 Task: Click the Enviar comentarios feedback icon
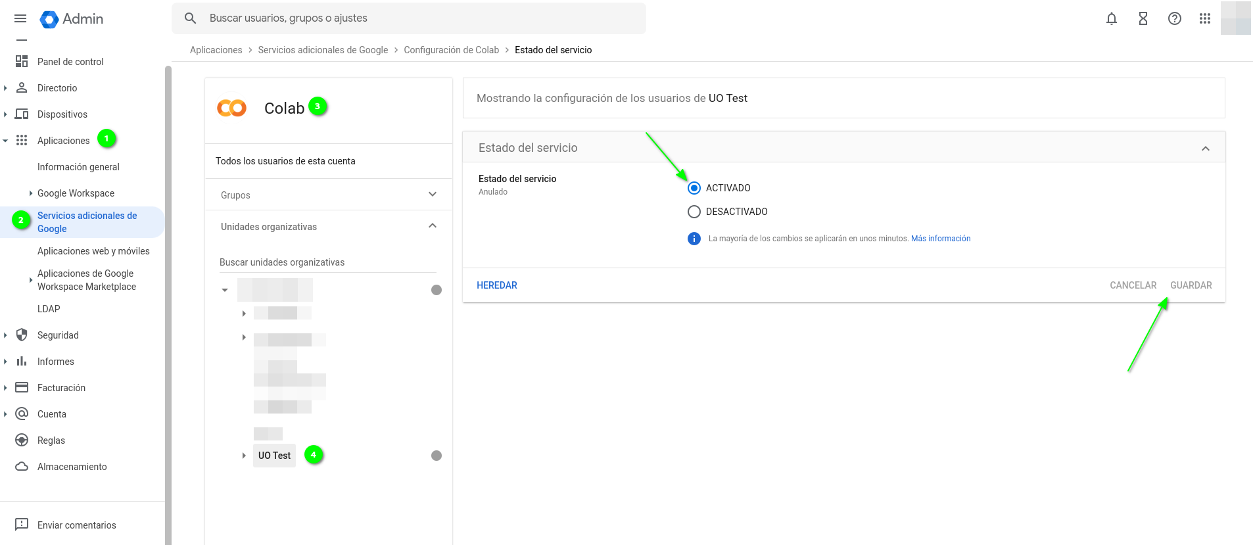(22, 524)
